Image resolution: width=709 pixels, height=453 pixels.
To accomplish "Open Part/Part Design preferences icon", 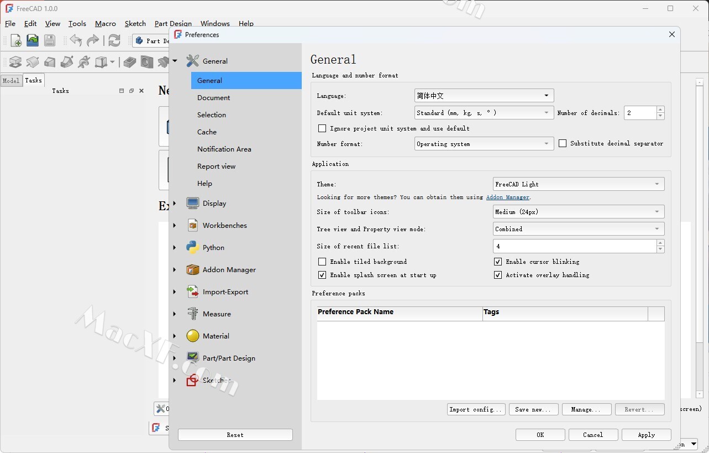I will (x=192, y=358).
